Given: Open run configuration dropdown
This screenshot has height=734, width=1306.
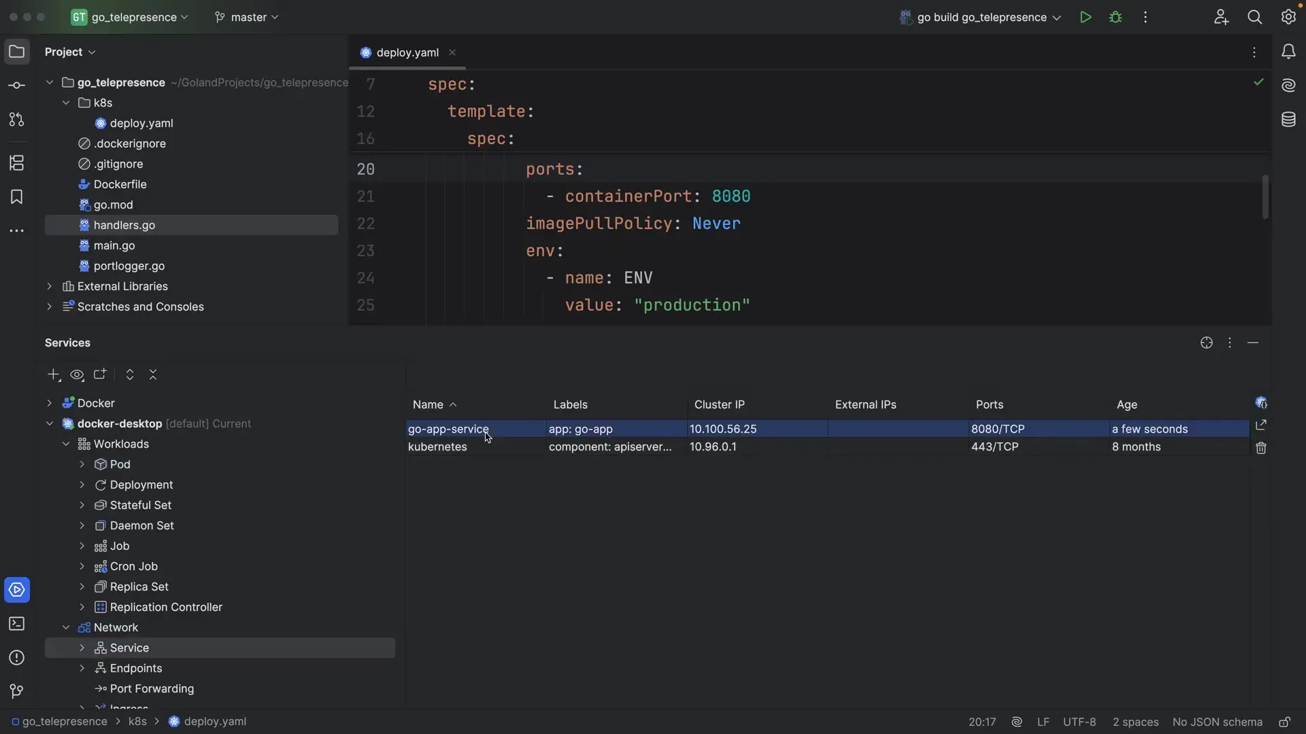Looking at the screenshot, I should pyautogui.click(x=980, y=18).
